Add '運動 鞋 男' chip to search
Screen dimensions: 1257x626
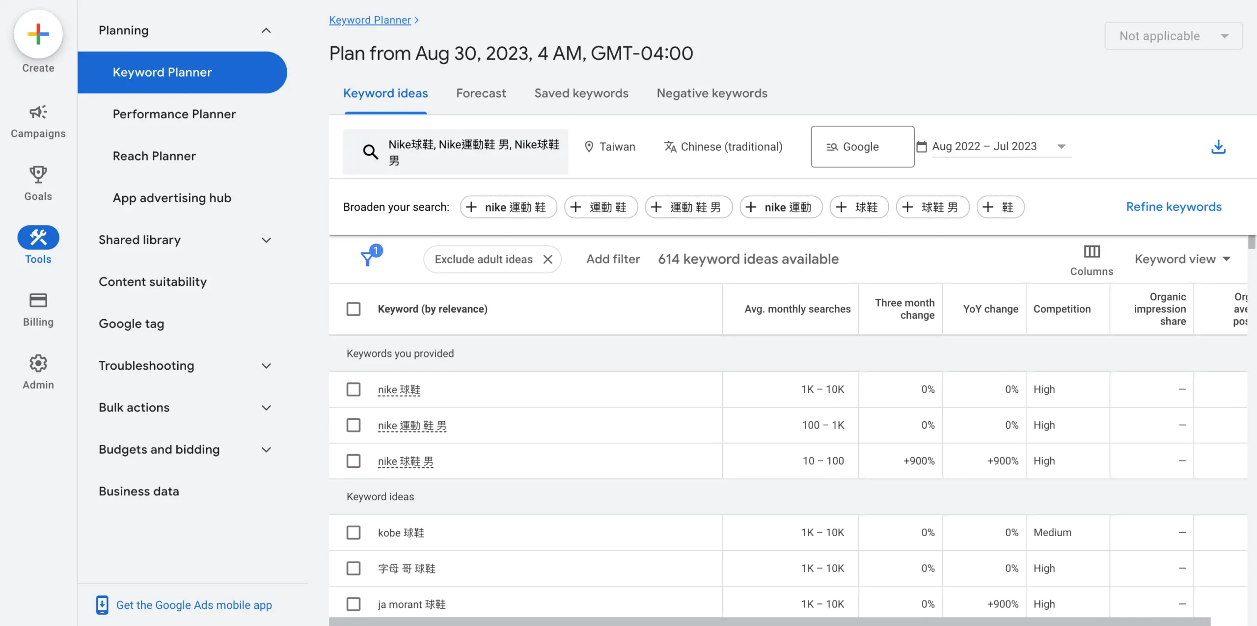pos(688,207)
